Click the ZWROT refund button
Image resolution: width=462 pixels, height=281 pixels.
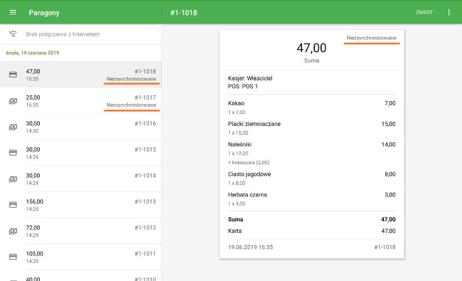tap(424, 12)
